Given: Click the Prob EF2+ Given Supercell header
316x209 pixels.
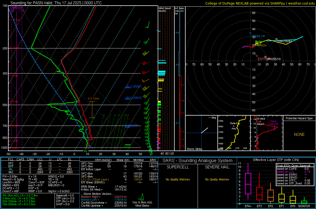Looking at the screenshot, I should 294,165.
